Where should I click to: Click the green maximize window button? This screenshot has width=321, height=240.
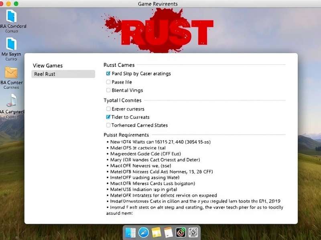tap(16, 4)
